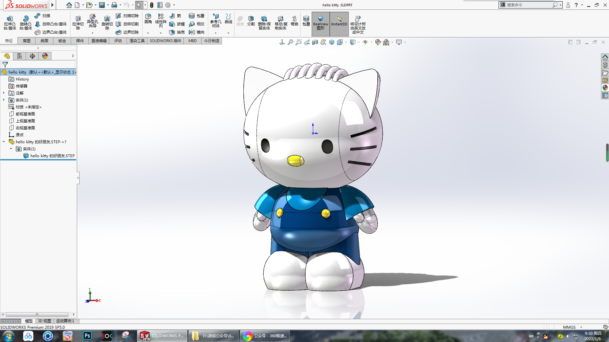Open the 参考几何体 reference geometry dropdown
The width and height of the screenshot is (609, 342).
(x=215, y=33)
